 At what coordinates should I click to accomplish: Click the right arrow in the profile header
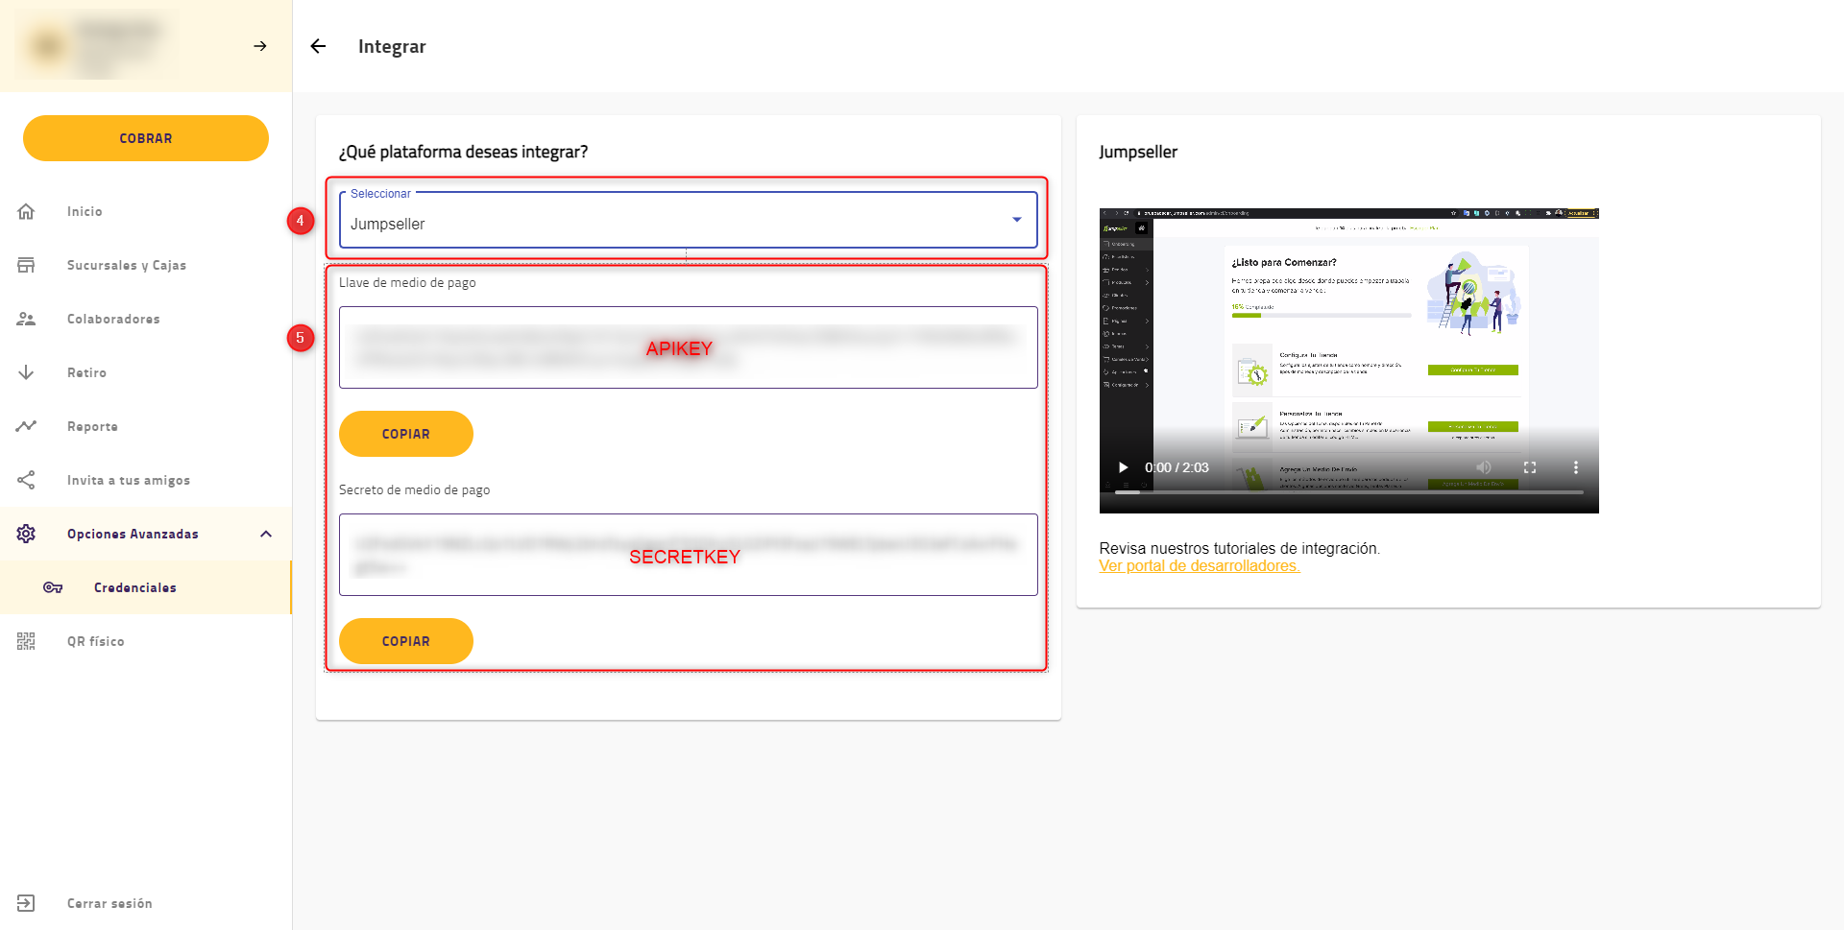260,46
